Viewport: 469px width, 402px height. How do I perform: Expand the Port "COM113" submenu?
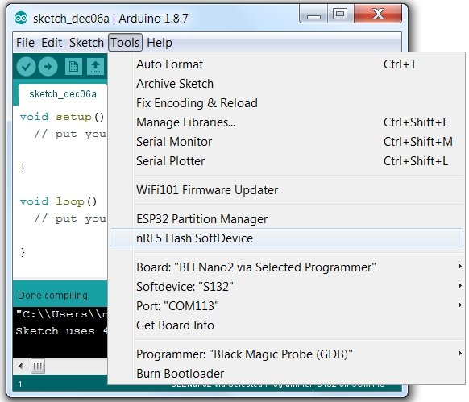pyautogui.click(x=286, y=305)
